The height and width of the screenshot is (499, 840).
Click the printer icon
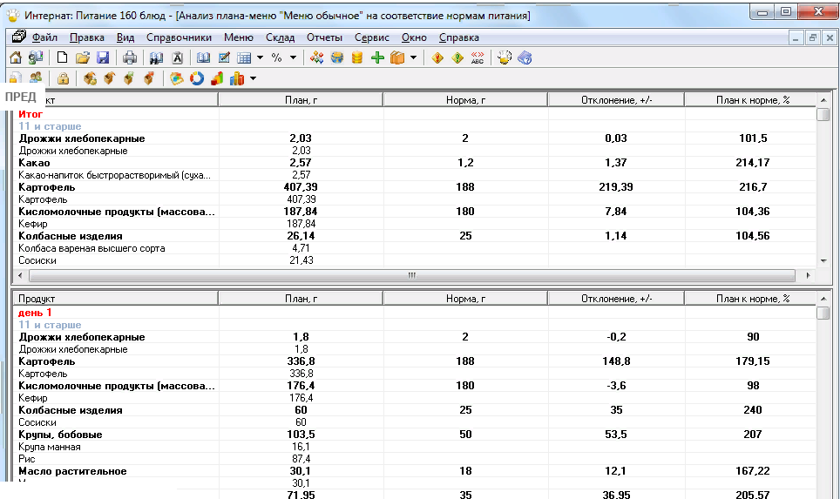pos(130,58)
